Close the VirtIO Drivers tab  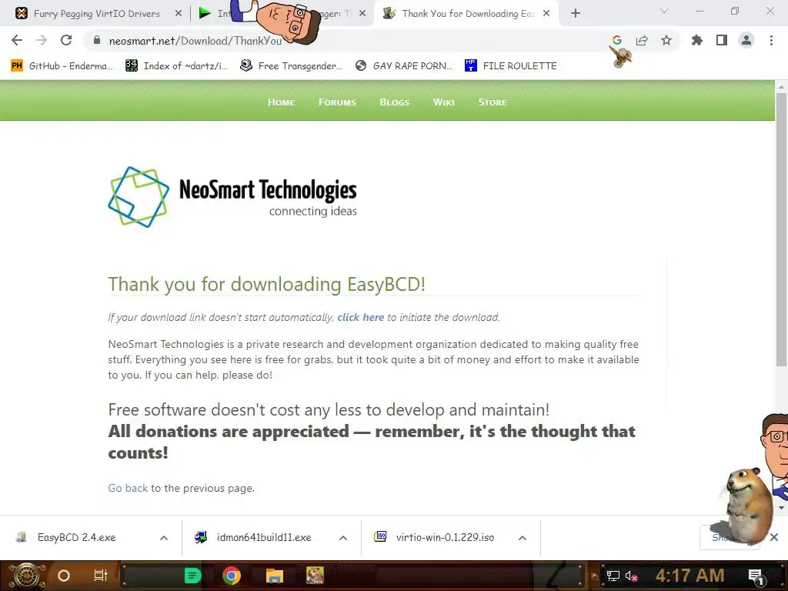pos(179,14)
